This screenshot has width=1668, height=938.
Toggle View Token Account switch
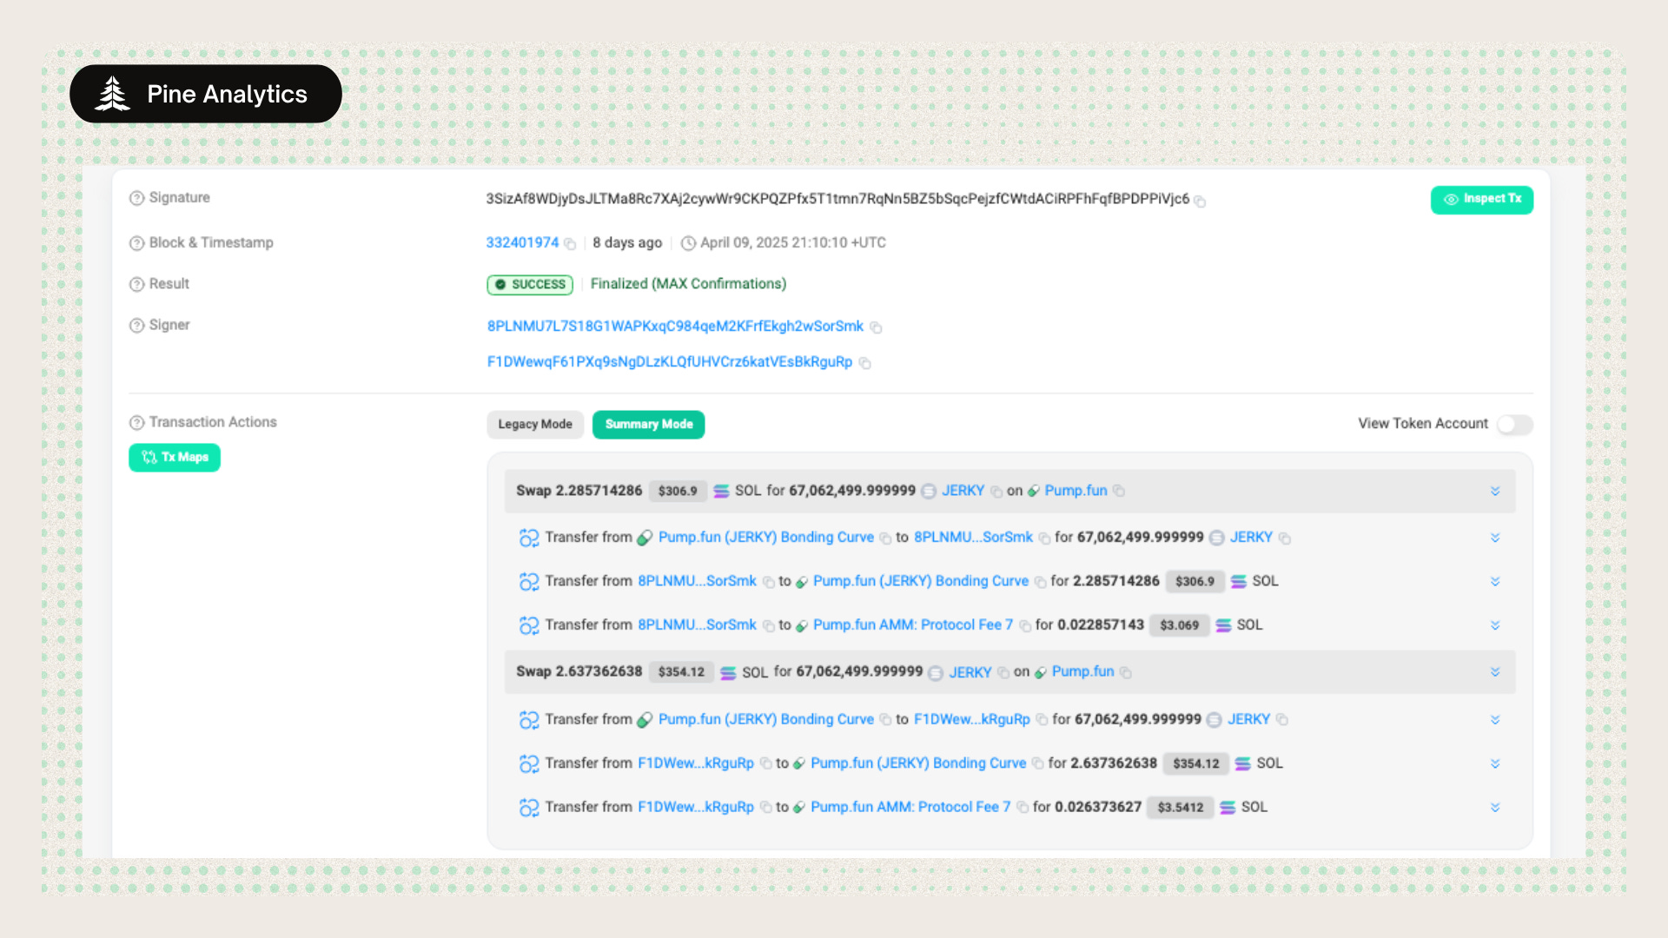pyautogui.click(x=1514, y=424)
